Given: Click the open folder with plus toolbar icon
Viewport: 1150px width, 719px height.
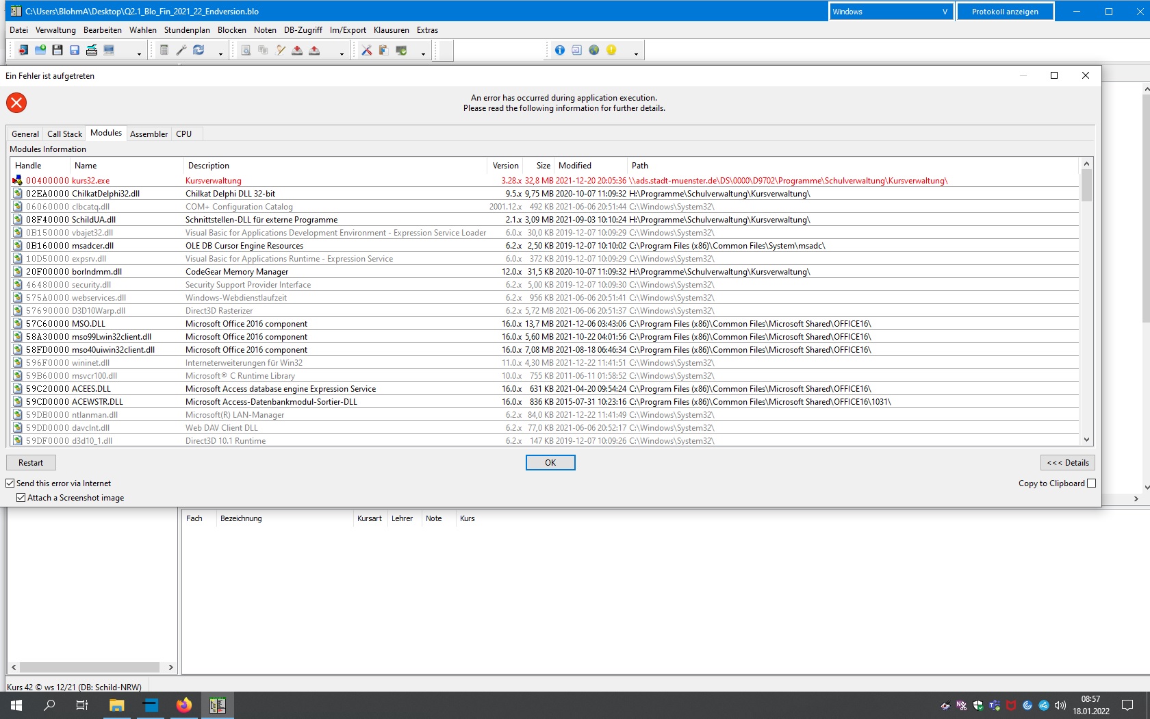Looking at the screenshot, I should click(x=40, y=50).
